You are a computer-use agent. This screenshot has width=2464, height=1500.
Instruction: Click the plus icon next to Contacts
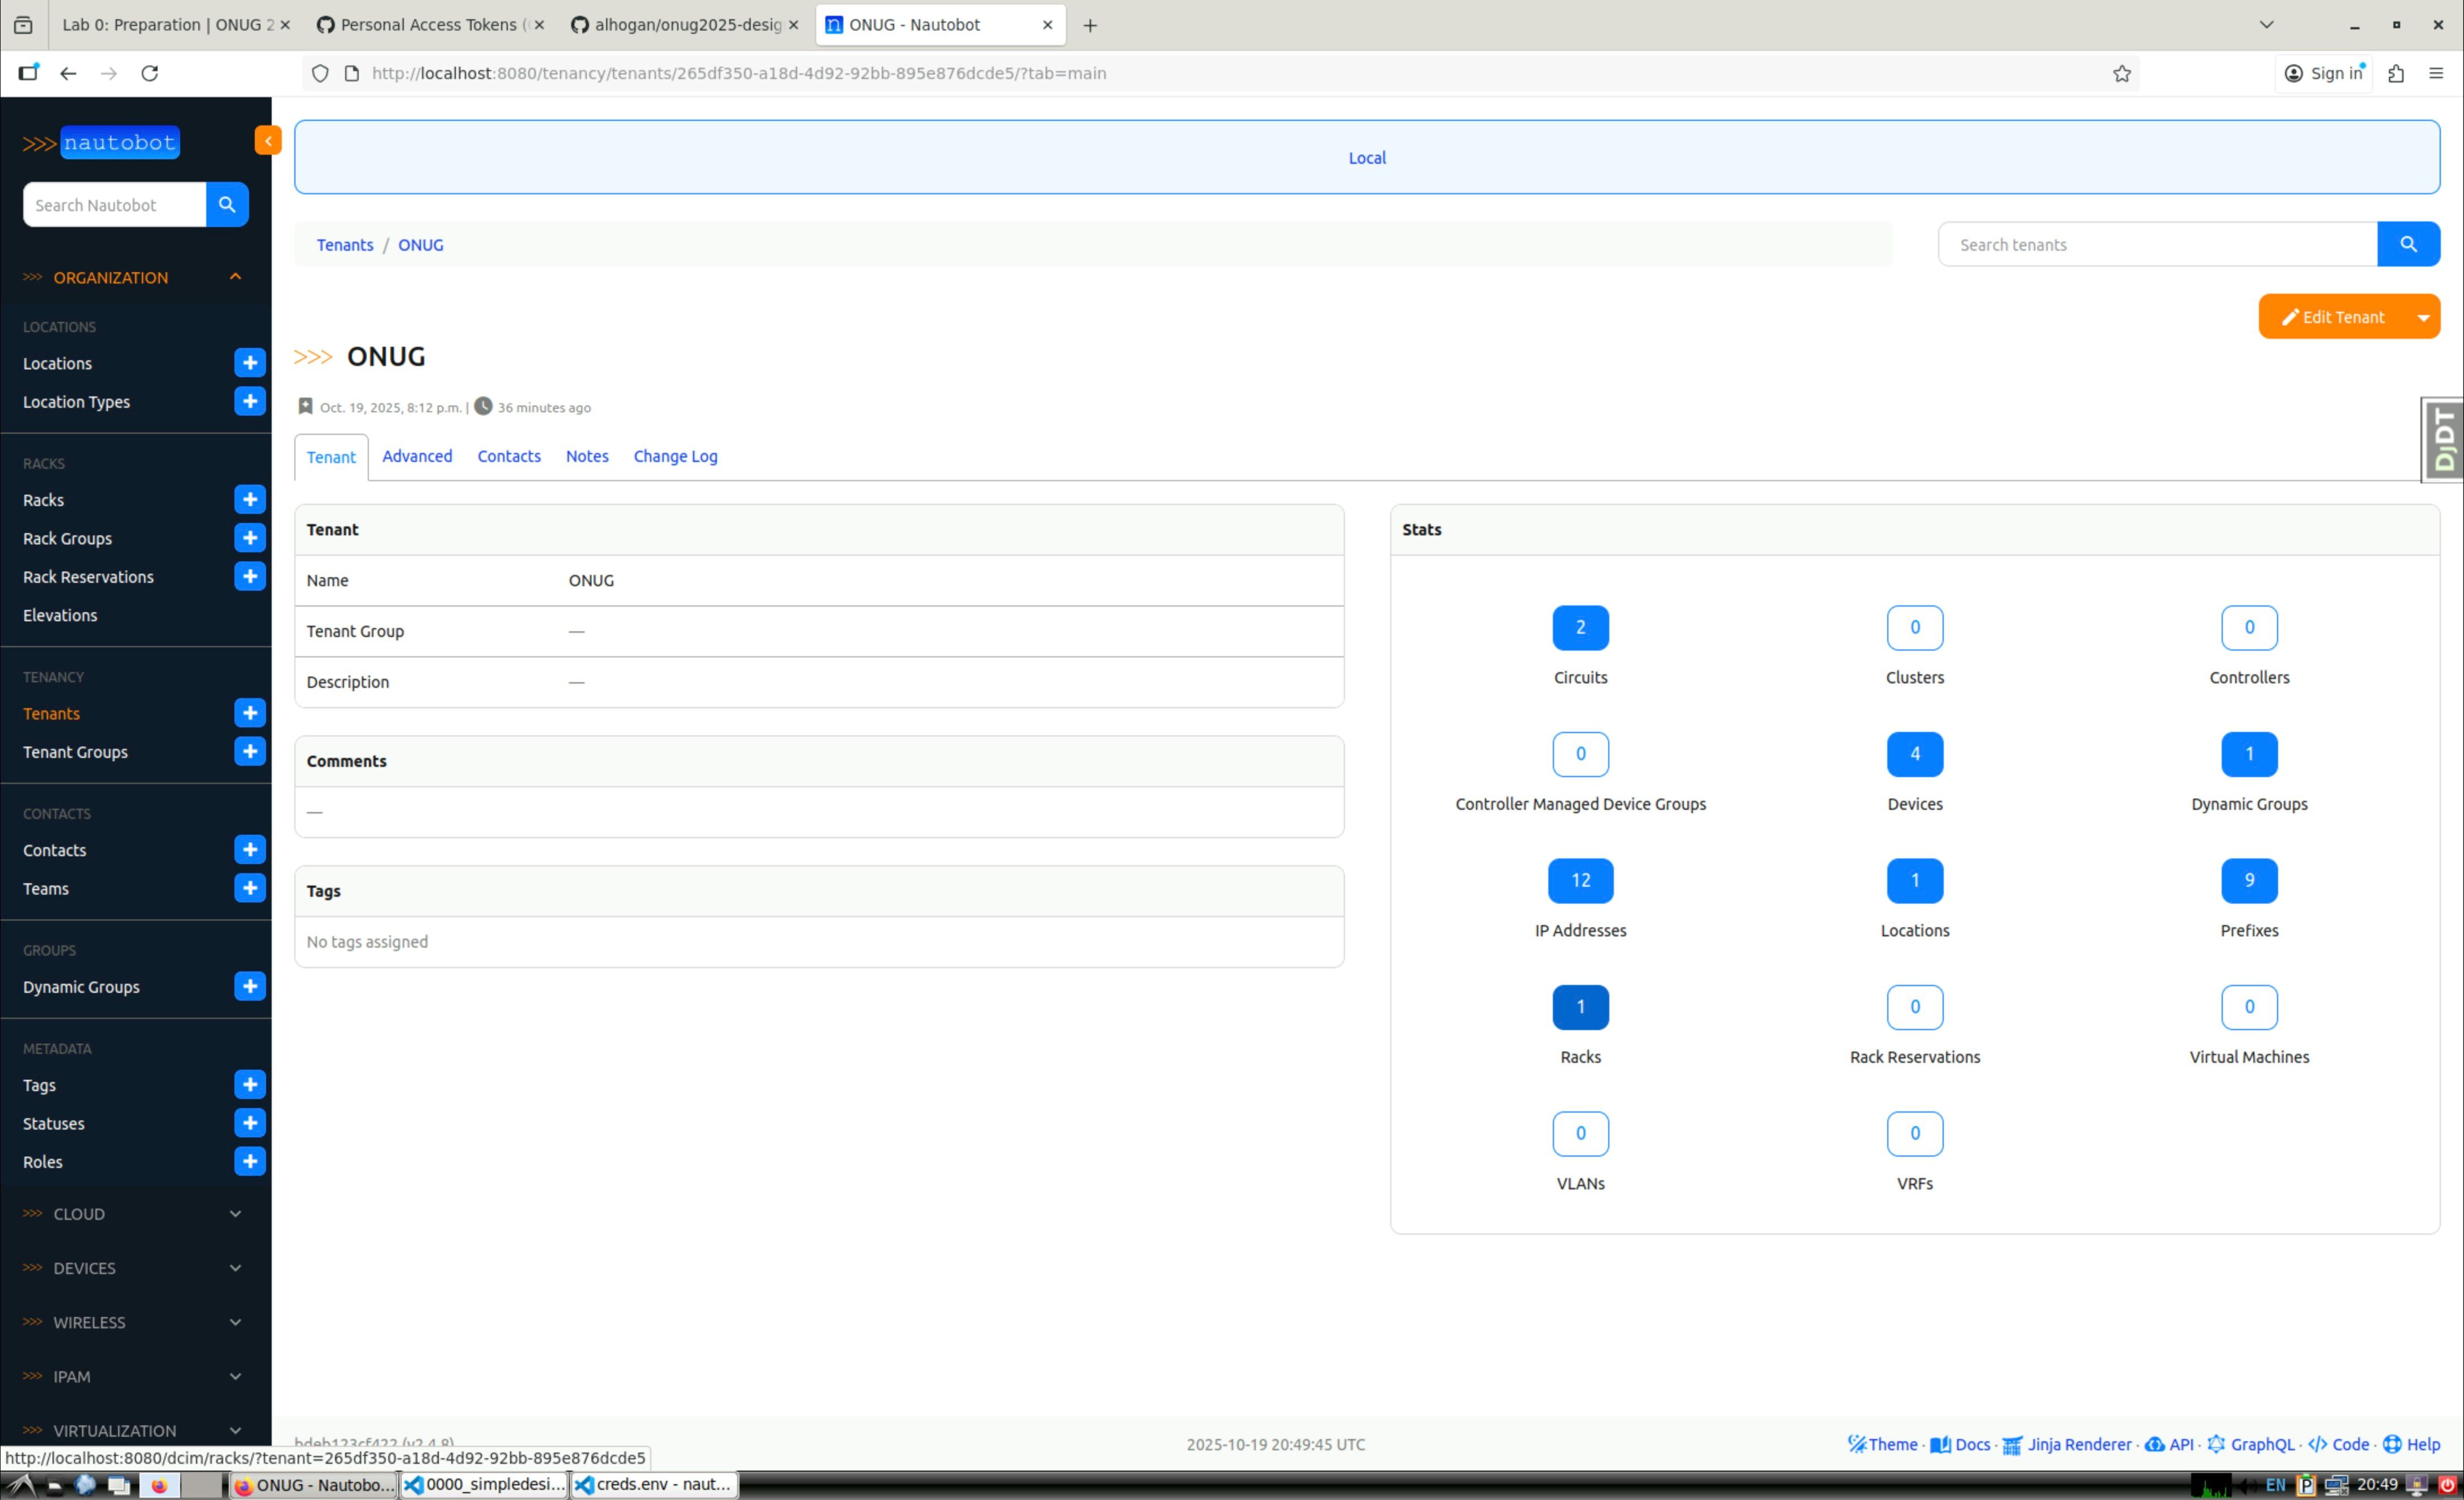point(250,850)
